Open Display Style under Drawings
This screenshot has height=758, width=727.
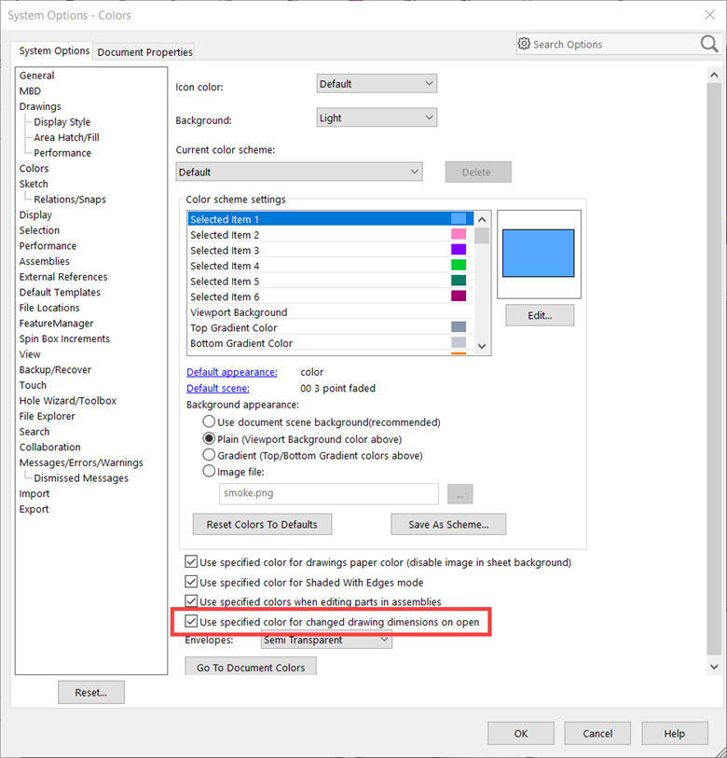62,122
